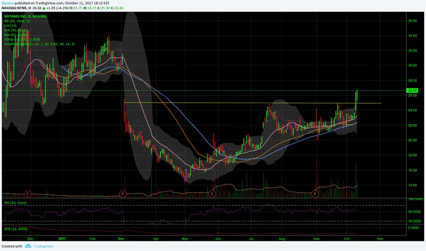
Task: Click the May label on the time axis
Action: coord(185,239)
